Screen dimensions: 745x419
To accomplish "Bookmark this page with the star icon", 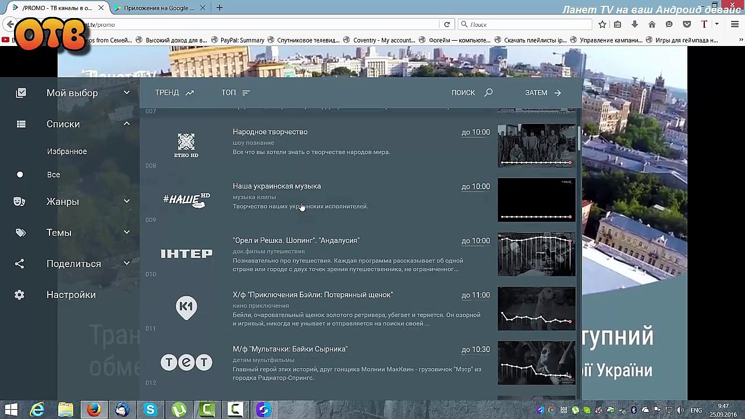I will 602,24.
